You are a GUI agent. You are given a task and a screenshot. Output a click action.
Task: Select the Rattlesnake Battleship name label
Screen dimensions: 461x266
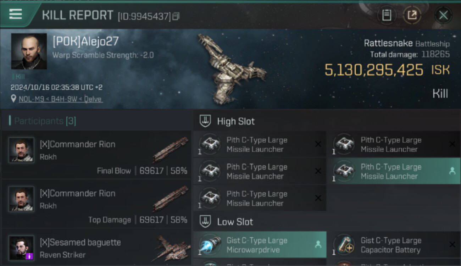click(407, 44)
